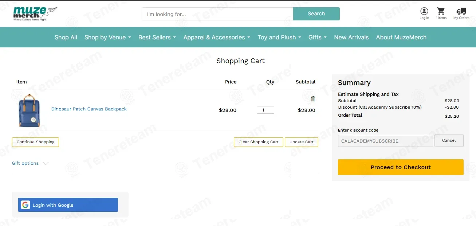Click the search input field
This screenshot has width=476, height=226.
pyautogui.click(x=217, y=14)
